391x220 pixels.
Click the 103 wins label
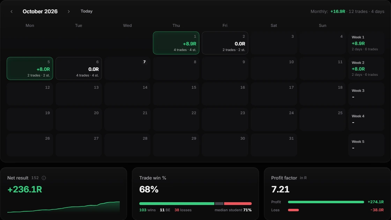click(147, 210)
